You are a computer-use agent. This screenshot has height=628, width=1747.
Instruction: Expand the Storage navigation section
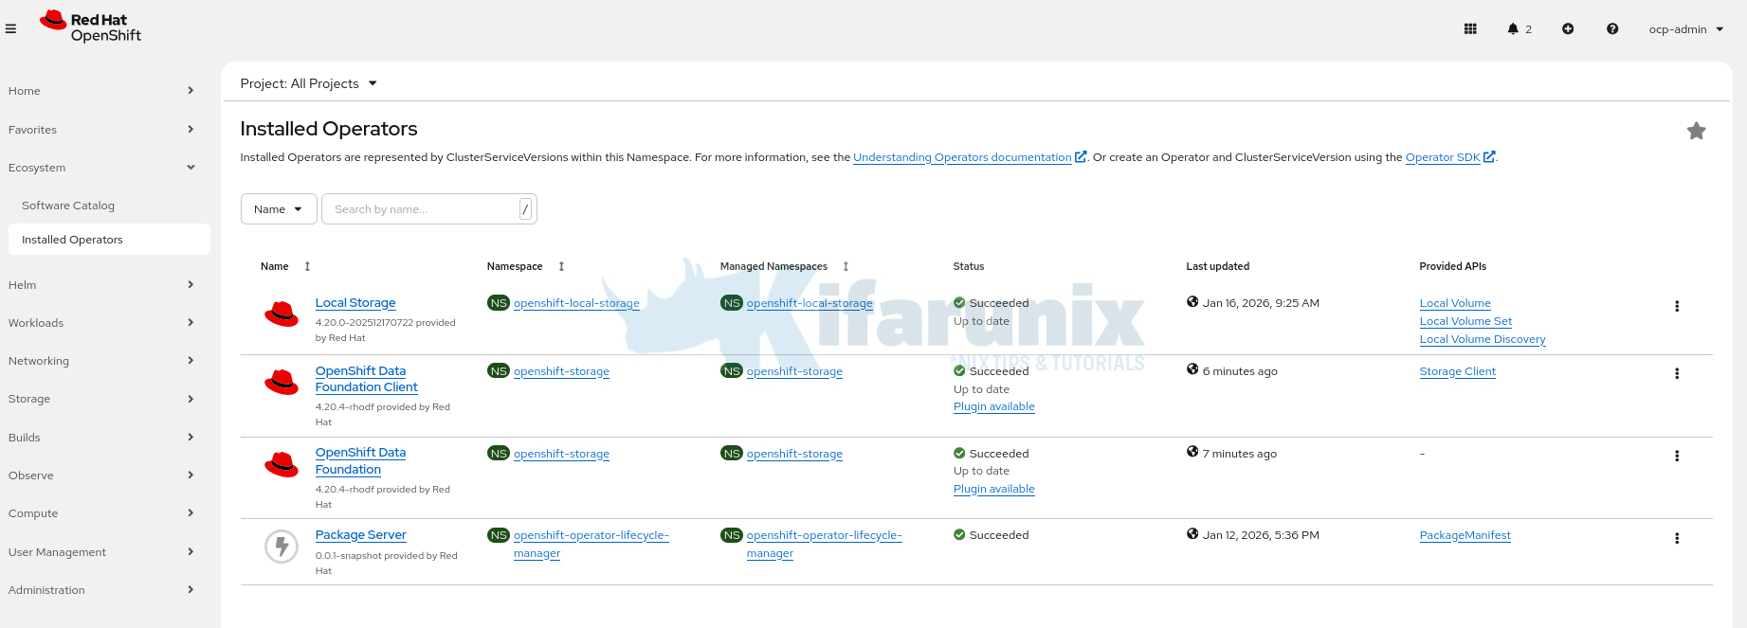click(100, 399)
